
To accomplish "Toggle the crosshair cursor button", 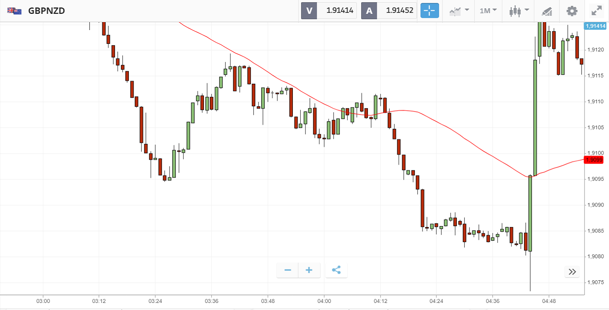I will click(x=430, y=11).
